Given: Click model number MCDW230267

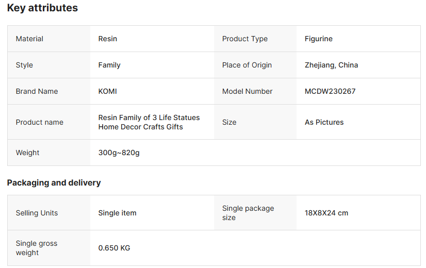Looking at the screenshot, I should click(x=330, y=91).
